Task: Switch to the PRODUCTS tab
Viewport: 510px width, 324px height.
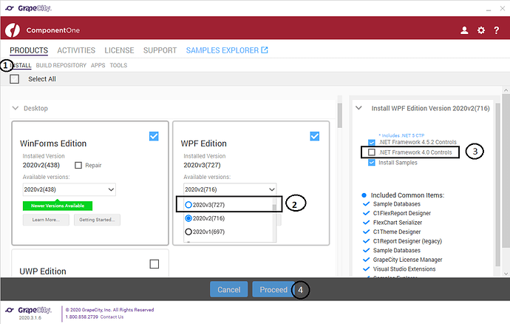Action: 29,50
